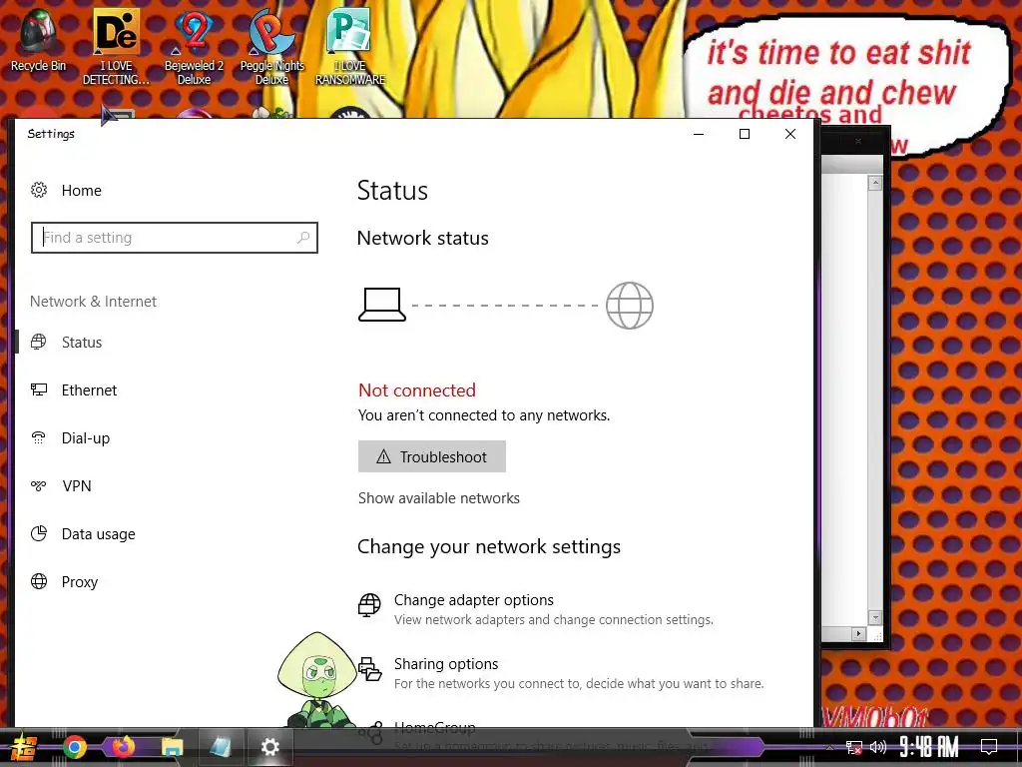The height and width of the screenshot is (767, 1022).
Task: Click the Find a setting search box
Action: [x=174, y=238]
